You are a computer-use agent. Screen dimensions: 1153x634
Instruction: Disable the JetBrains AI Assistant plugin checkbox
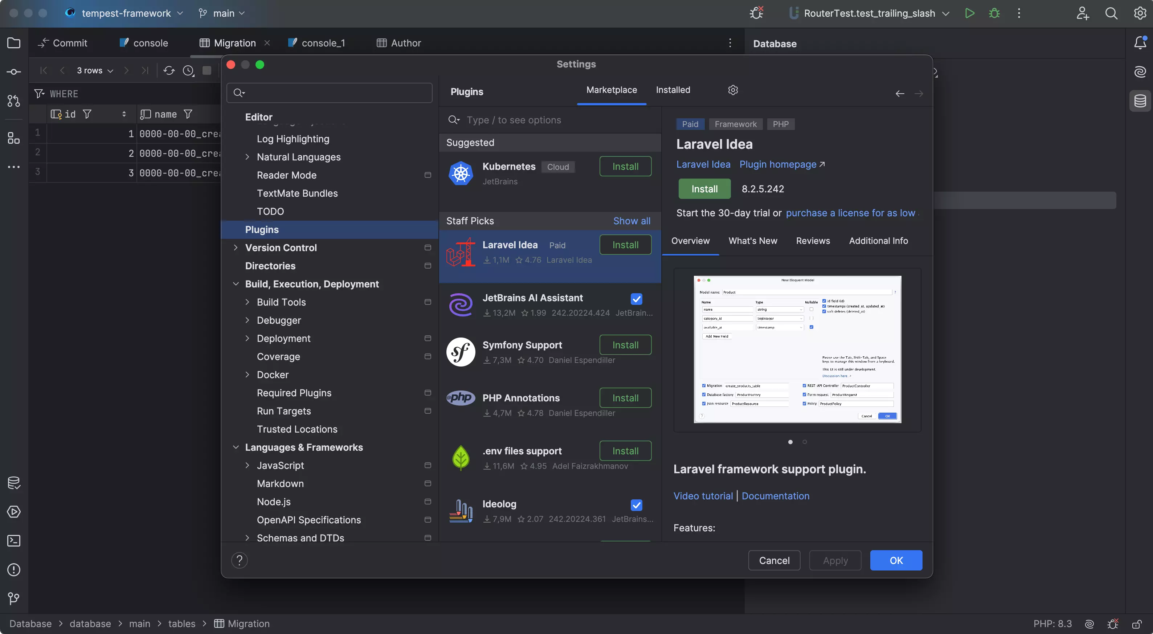tap(637, 299)
